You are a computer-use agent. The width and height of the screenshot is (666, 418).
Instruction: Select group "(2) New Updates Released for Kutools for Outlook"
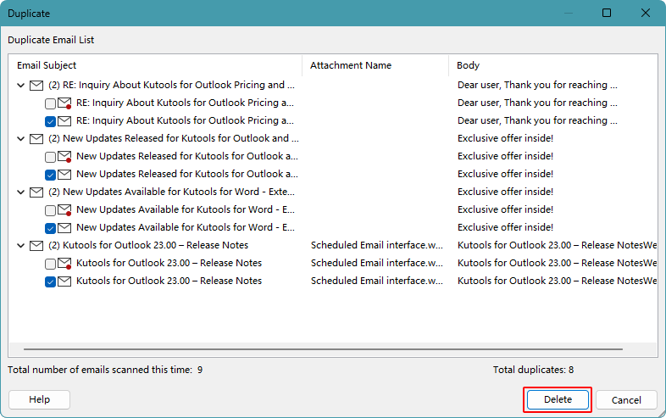pyautogui.click(x=174, y=138)
